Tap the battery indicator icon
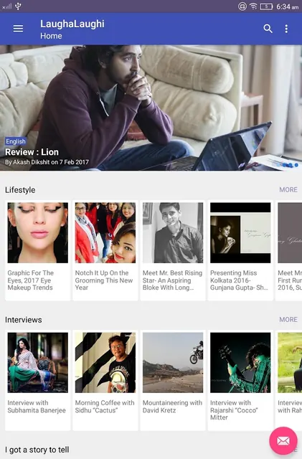This screenshot has height=459, width=302. 266,6
